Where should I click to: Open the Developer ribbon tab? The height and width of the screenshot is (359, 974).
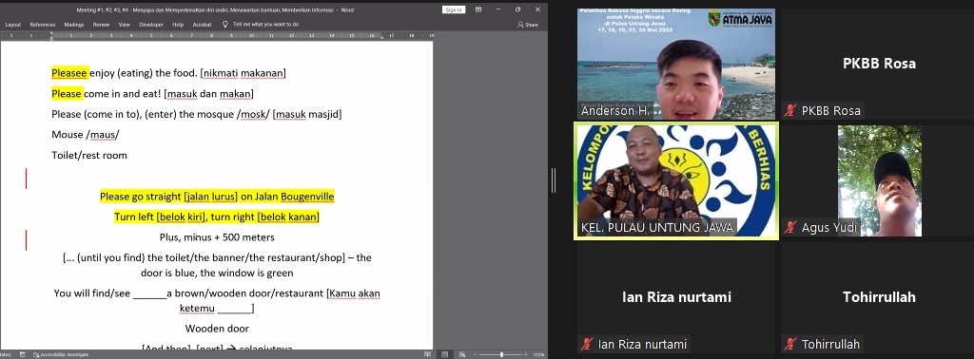[151, 24]
